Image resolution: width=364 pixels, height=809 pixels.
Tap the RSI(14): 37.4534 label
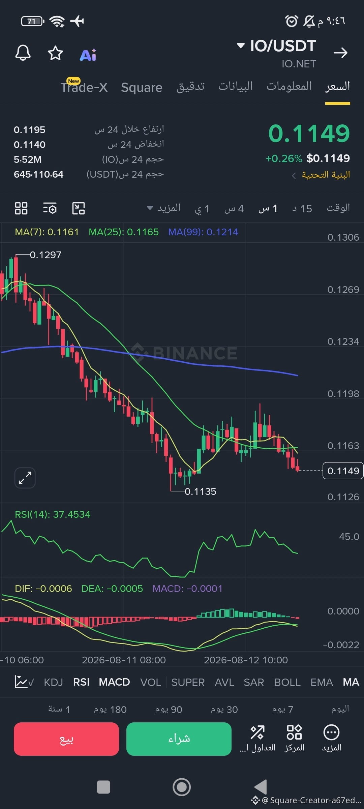click(53, 514)
